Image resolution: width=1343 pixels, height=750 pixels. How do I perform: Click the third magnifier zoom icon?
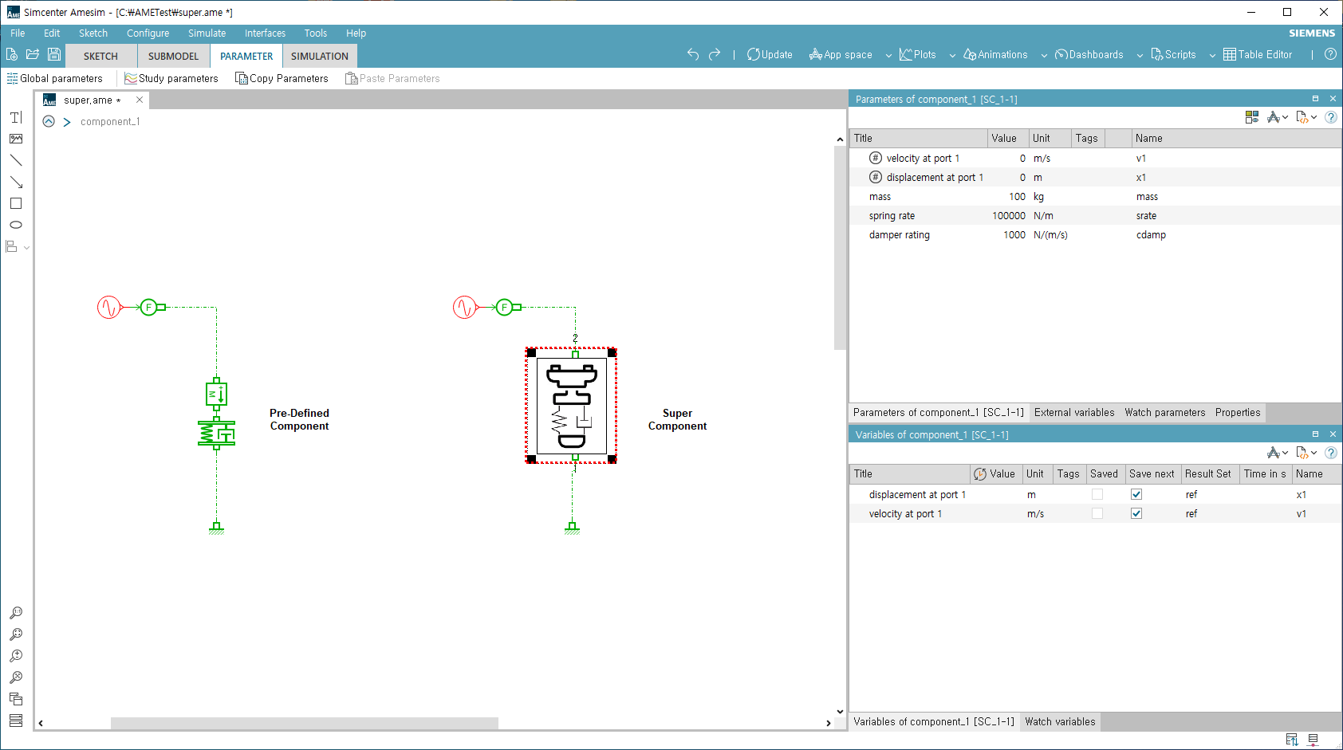coord(16,656)
